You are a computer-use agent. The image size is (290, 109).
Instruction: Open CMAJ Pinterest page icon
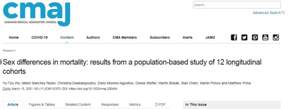255,38
